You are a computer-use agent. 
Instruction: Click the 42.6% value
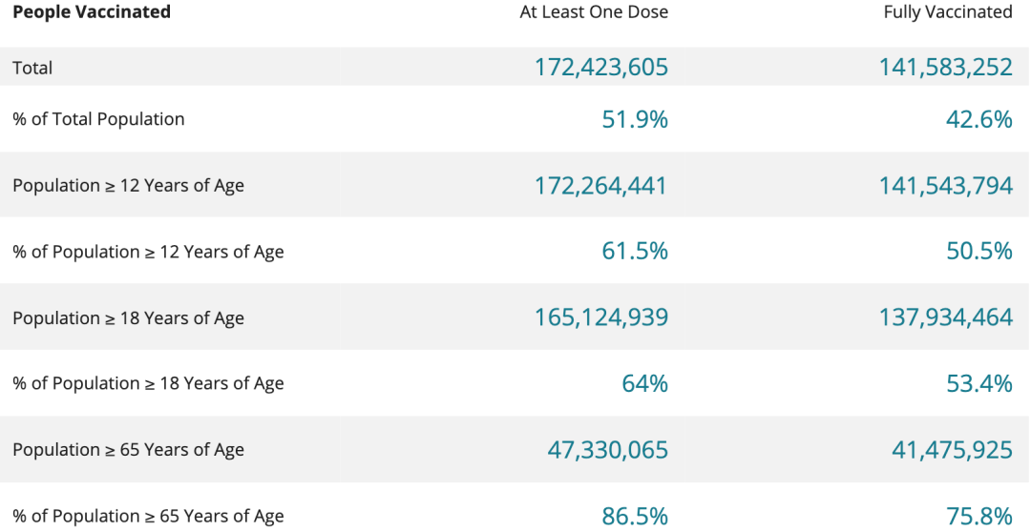979,119
